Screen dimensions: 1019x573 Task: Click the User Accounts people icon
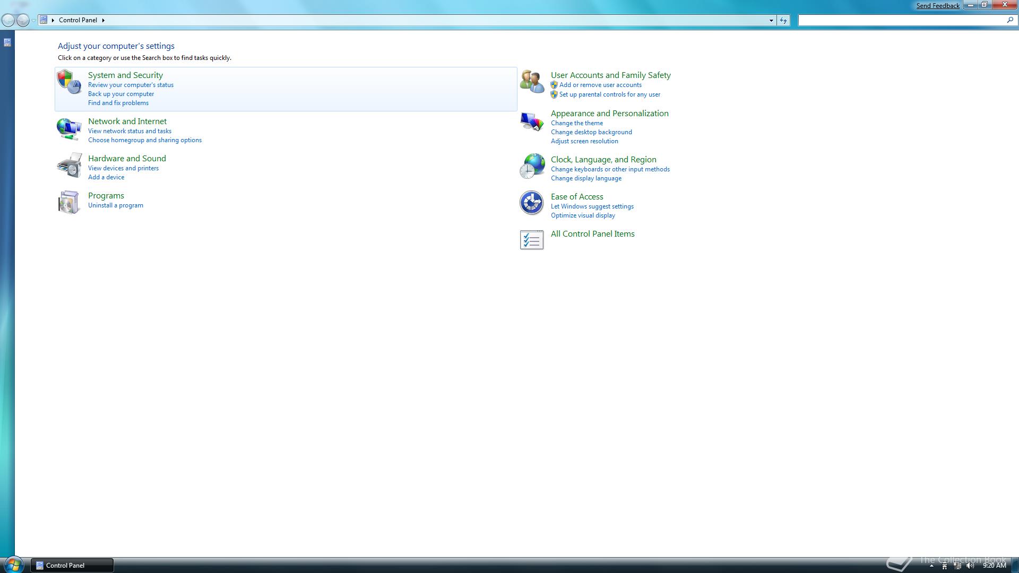tap(532, 82)
